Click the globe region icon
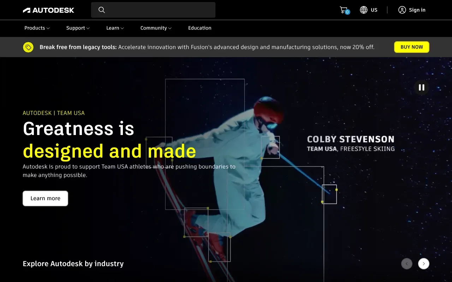The height and width of the screenshot is (282, 452). [x=364, y=10]
